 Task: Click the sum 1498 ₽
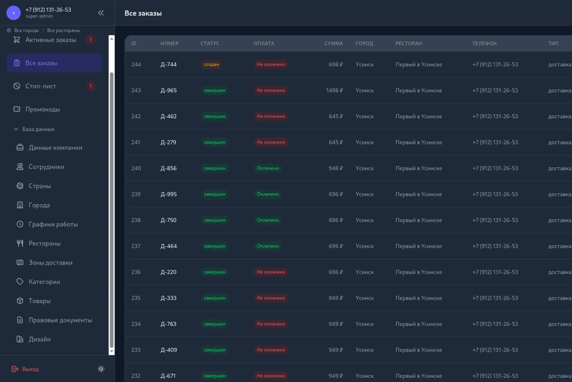334,90
